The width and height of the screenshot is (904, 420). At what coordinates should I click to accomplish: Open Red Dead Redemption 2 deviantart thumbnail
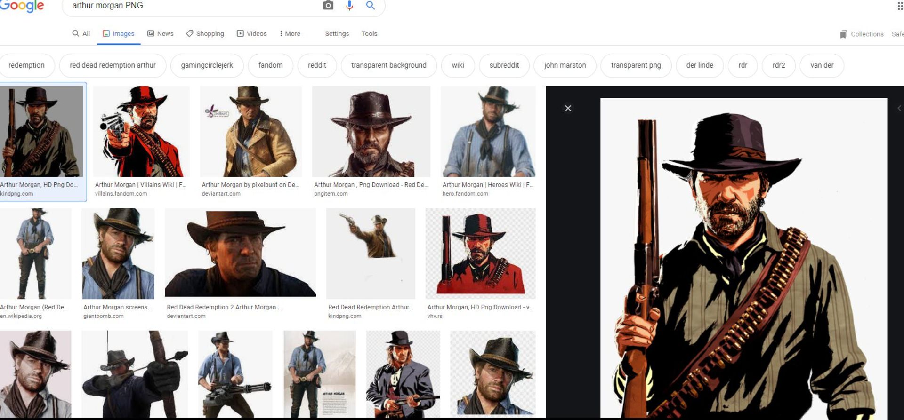(x=240, y=253)
